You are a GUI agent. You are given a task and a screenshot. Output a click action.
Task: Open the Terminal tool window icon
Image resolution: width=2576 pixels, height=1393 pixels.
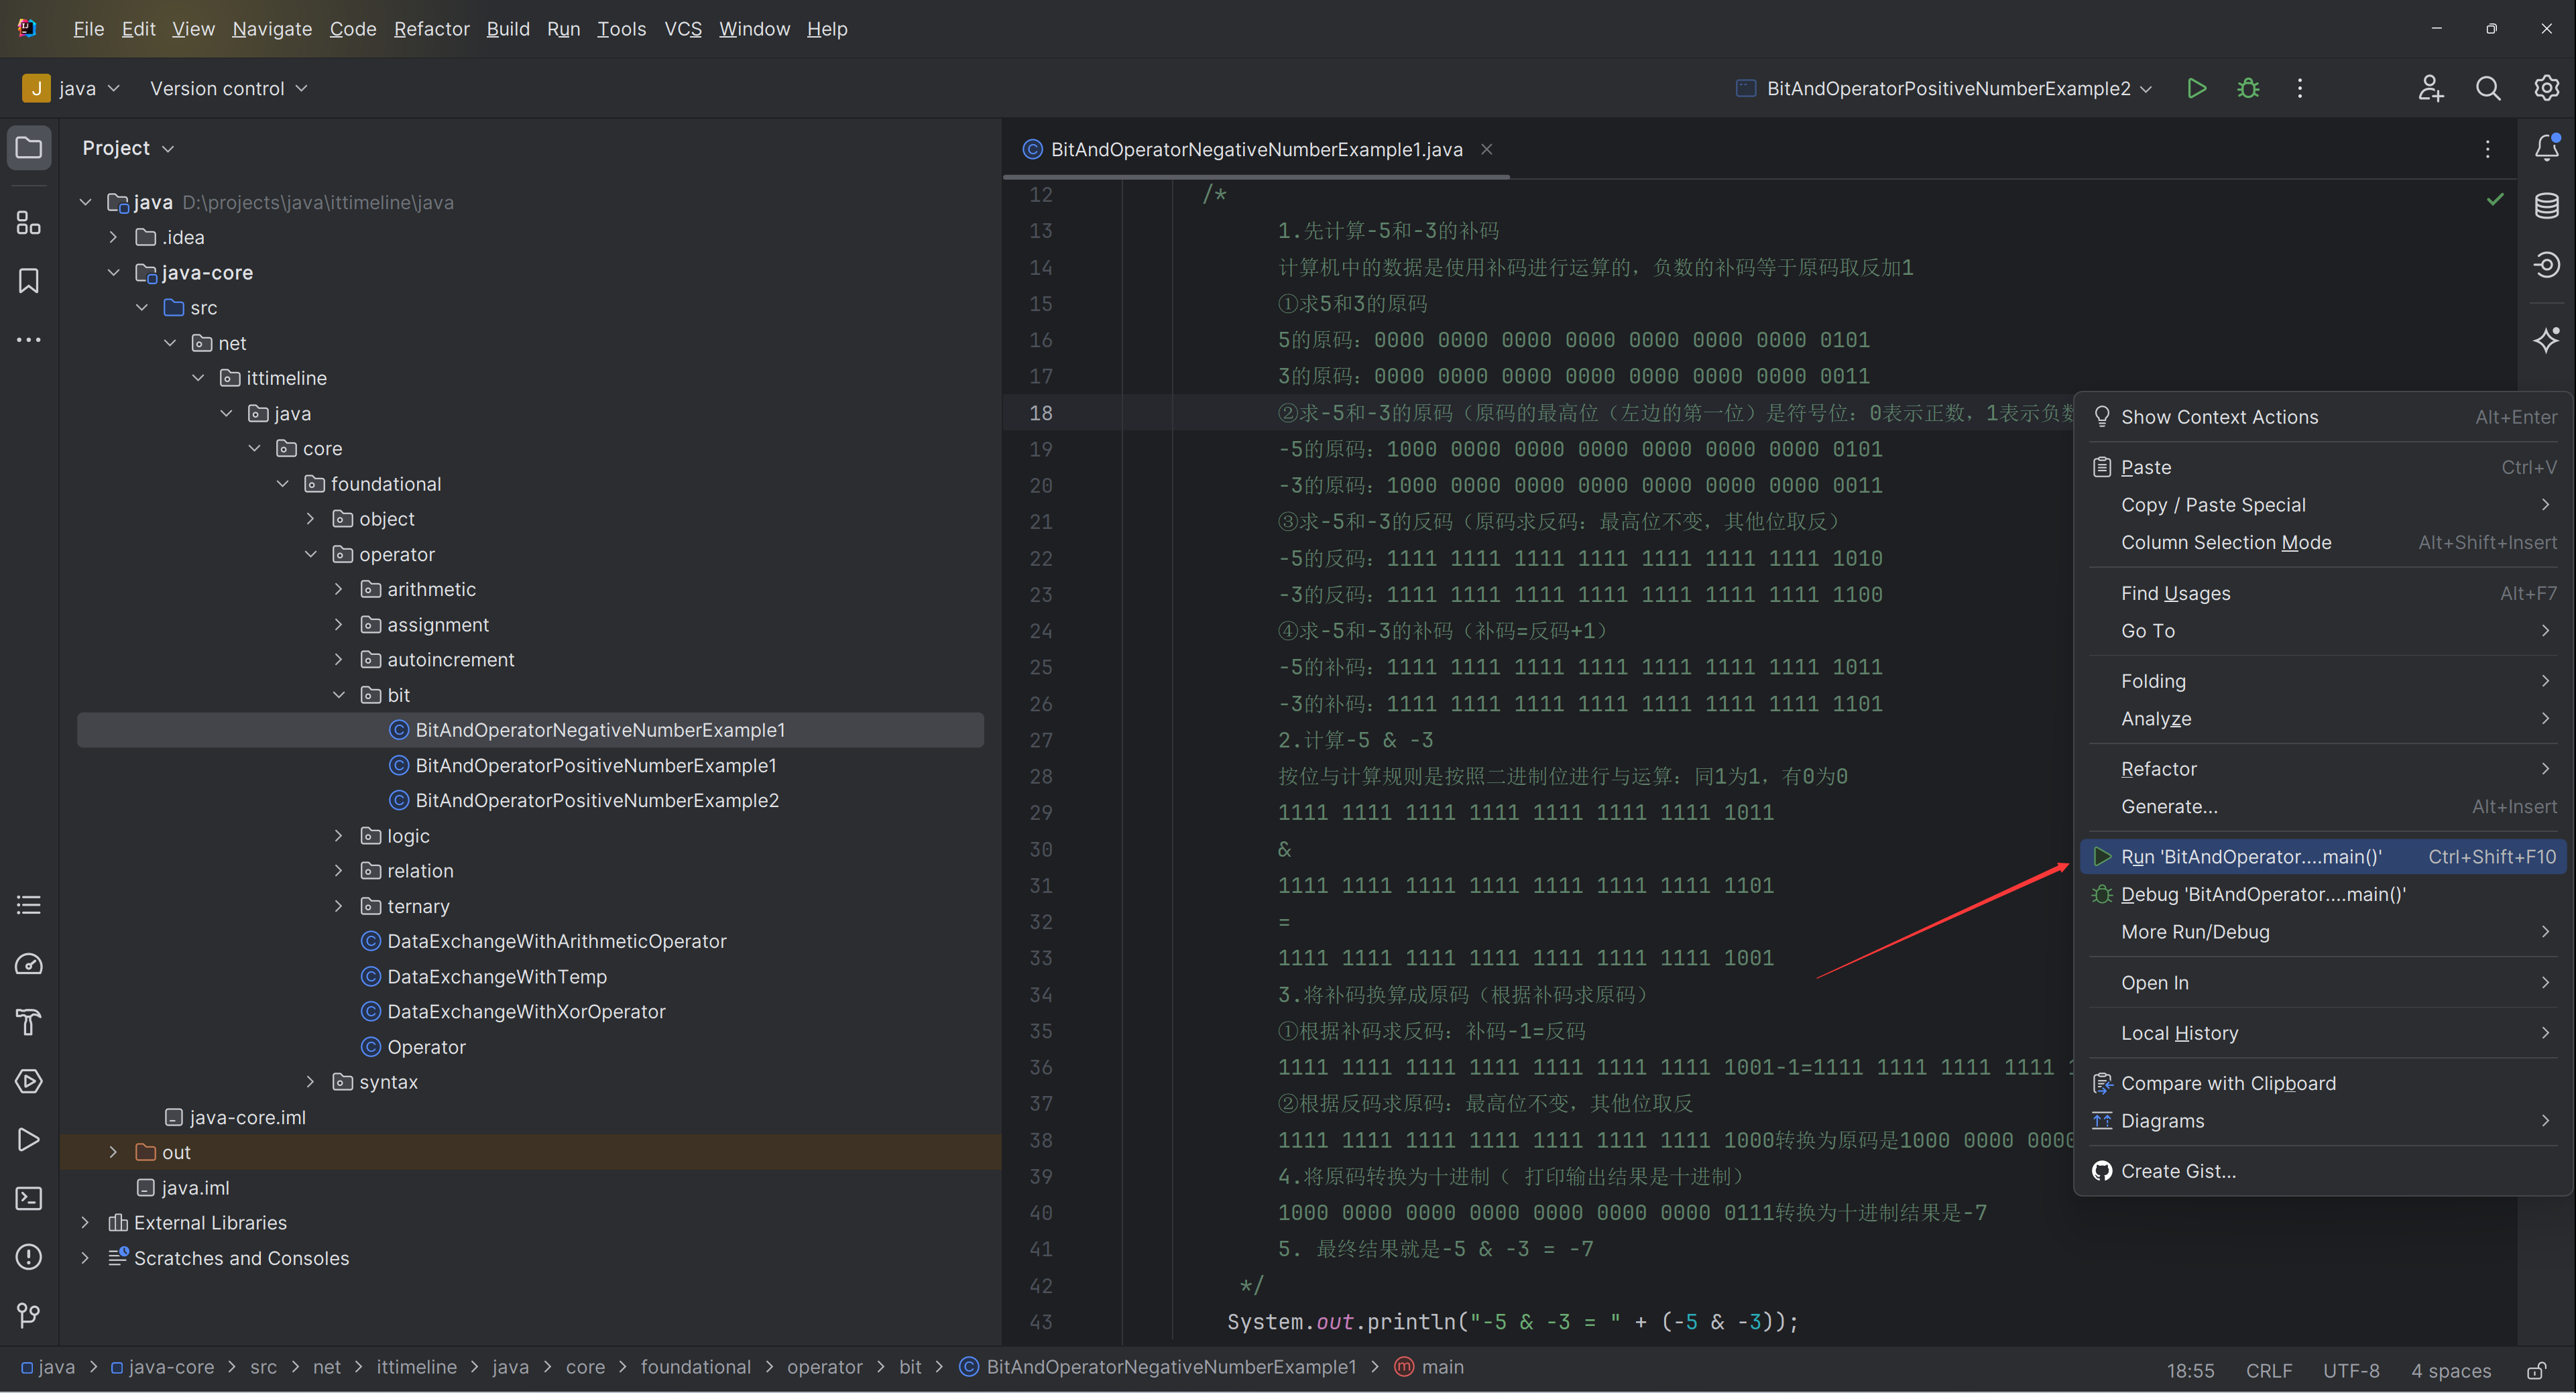tap(29, 1198)
